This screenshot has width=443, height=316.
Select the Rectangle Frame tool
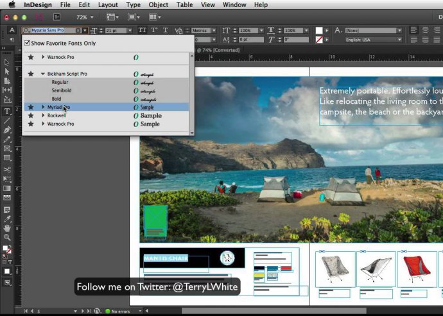(x=7, y=149)
